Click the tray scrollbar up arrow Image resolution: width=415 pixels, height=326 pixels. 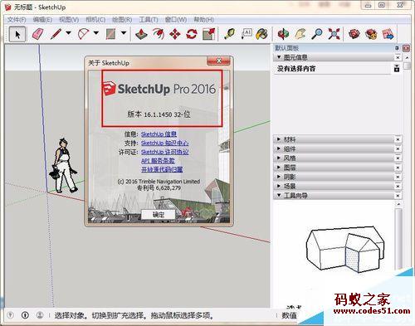[x=407, y=57]
